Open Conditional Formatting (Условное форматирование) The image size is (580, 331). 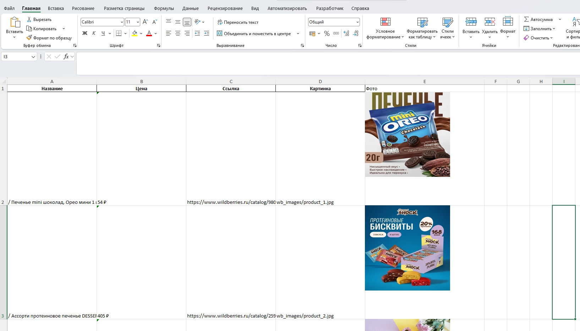pos(385,28)
